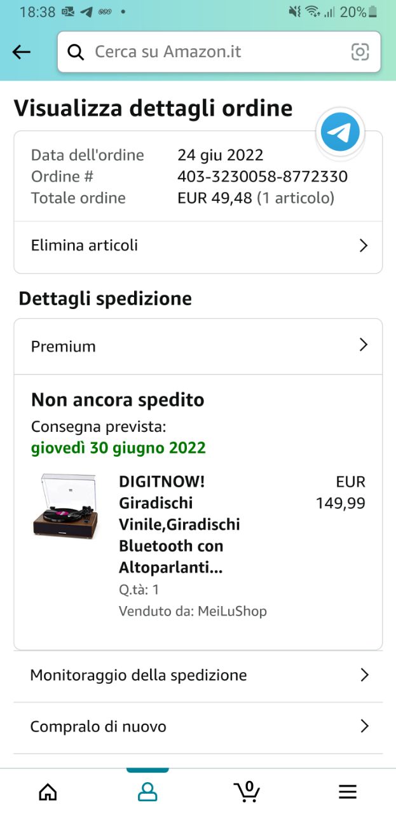Image resolution: width=396 pixels, height=814 pixels.
Task: Select Monitoraggio della spedizione option
Action: click(x=139, y=675)
